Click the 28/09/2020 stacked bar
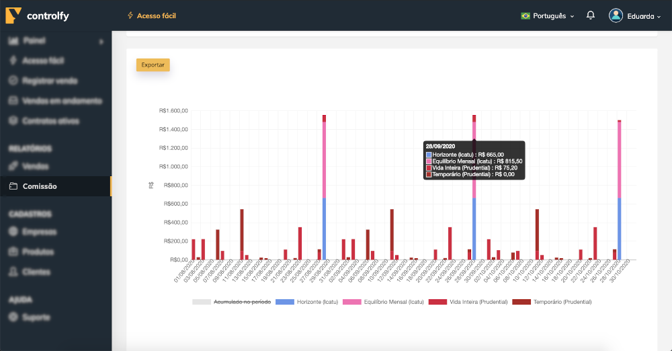The height and width of the screenshot is (351, 672). 474,187
